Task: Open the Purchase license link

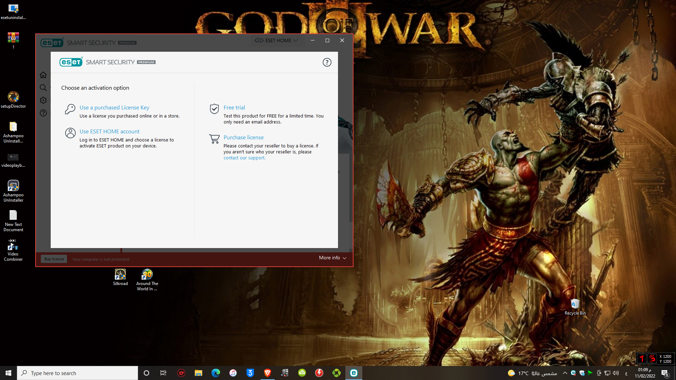Action: click(244, 138)
